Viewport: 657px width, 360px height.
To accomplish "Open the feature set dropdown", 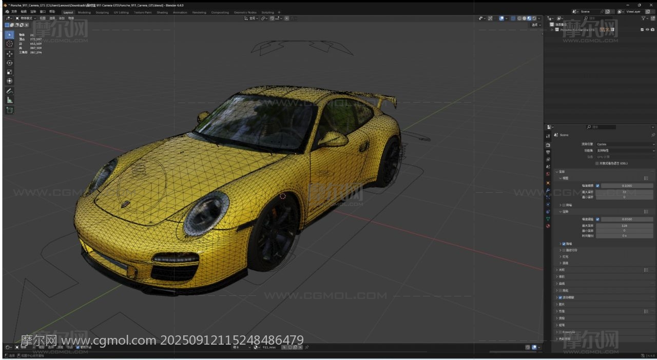I will [x=625, y=151].
